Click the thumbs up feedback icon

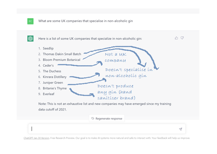[176, 38]
